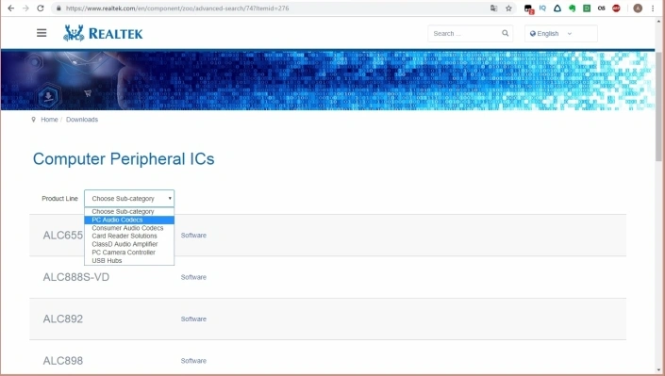This screenshot has height=376, width=665.
Task: Open Software link for ALC655
Action: click(193, 236)
